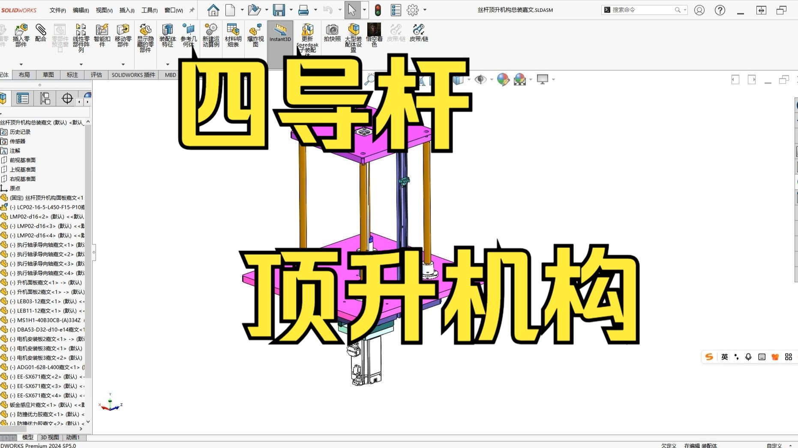This screenshot has height=448, width=798.
Task: Open the Edit (编辑) menu
Action: point(81,10)
